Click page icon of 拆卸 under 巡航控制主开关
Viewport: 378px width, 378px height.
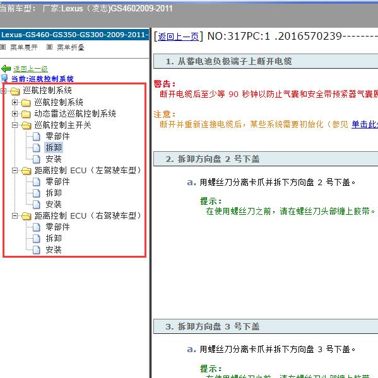[37, 148]
